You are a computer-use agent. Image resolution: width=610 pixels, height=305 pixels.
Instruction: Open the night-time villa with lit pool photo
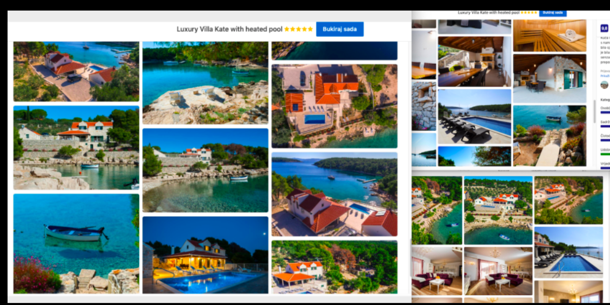205,255
